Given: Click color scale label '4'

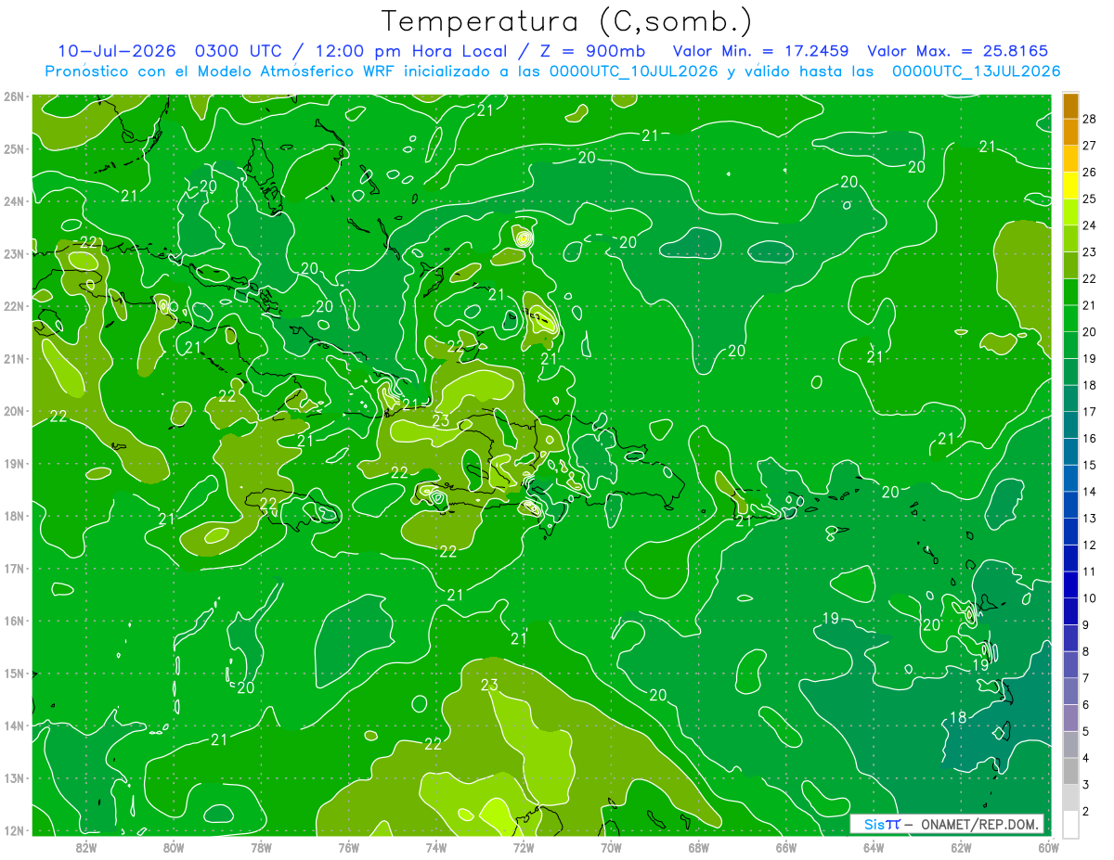Looking at the screenshot, I should (1087, 758).
